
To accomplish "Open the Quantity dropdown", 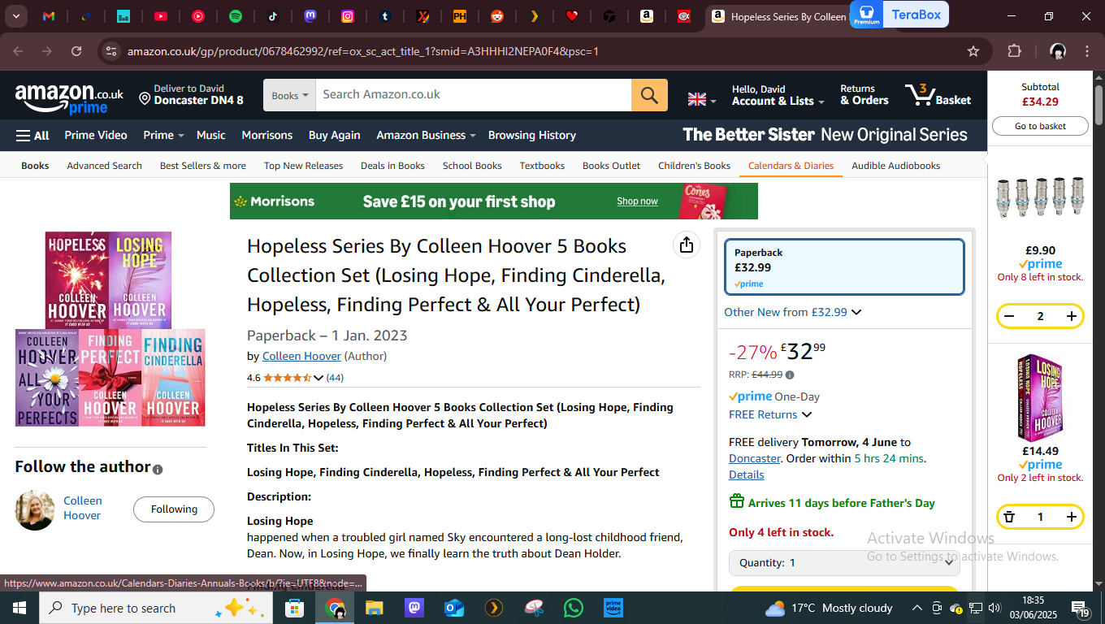I will [x=844, y=562].
